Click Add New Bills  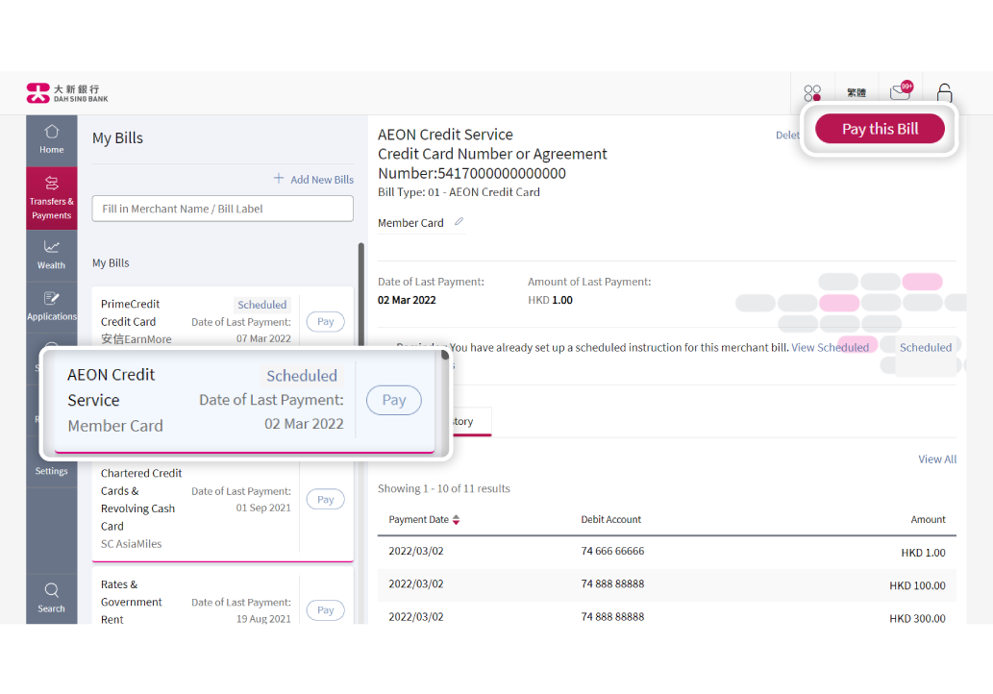[313, 179]
